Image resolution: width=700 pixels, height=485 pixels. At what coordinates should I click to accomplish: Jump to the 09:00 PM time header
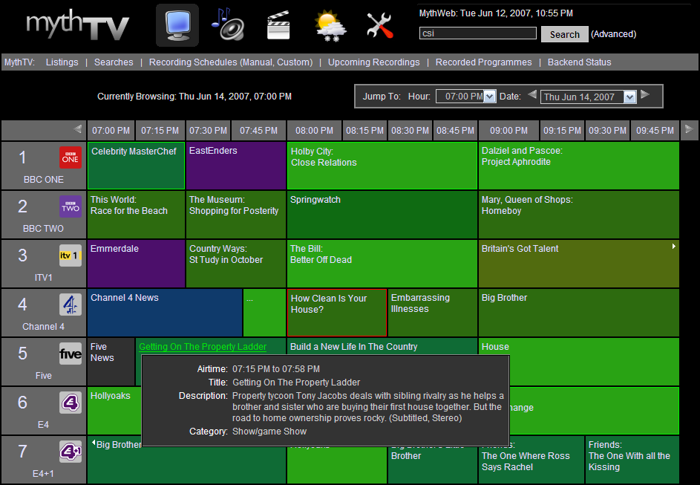coord(508,131)
